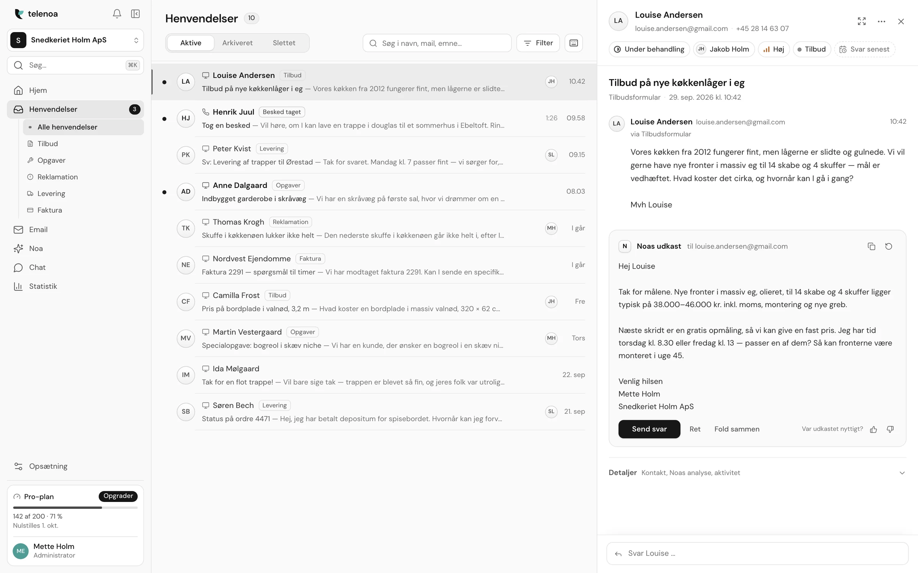Click the Svar Louise reply field
This screenshot has width=918, height=573.
pos(757,553)
